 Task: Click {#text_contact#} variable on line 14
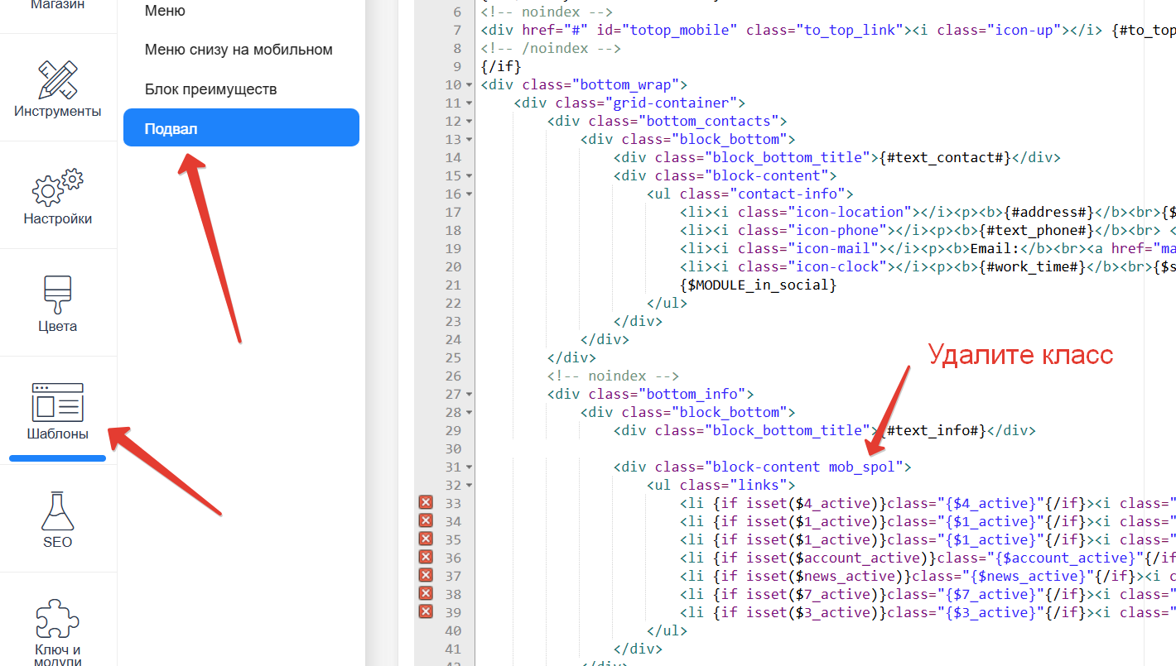tap(944, 157)
